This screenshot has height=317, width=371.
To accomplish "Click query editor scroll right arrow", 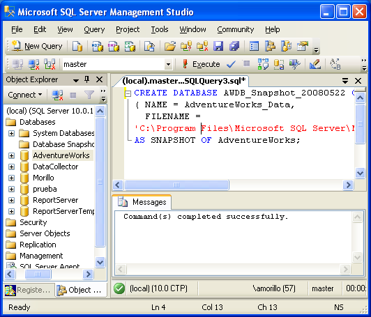I will [348, 185].
